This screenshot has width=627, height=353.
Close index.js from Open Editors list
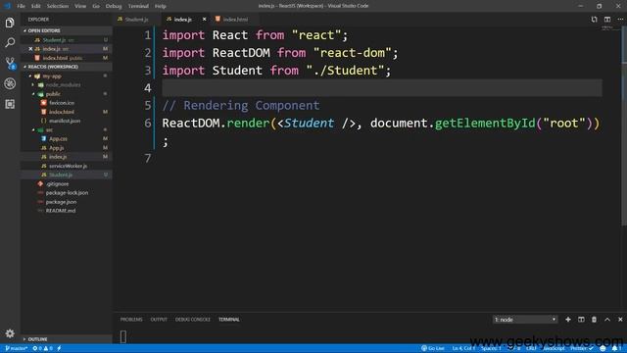tap(30, 49)
